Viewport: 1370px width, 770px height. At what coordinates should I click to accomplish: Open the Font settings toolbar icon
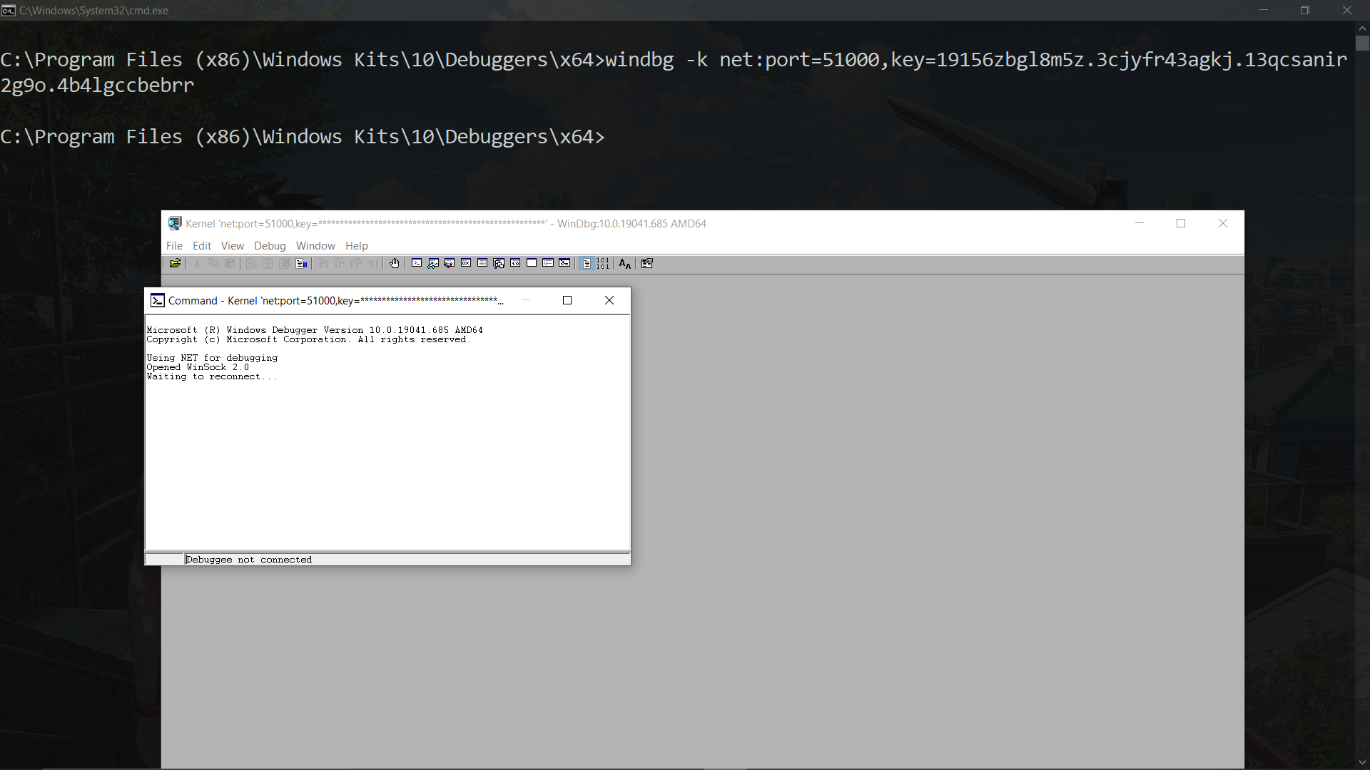pos(625,264)
